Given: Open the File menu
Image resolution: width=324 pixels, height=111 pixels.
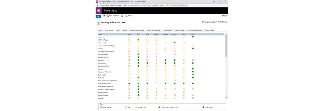Looking at the screenshot, I should [x=98, y=17].
